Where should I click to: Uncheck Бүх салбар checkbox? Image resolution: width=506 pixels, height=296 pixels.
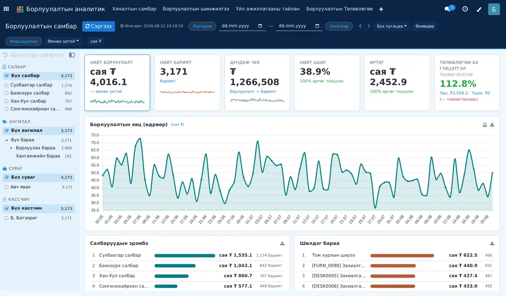6,76
